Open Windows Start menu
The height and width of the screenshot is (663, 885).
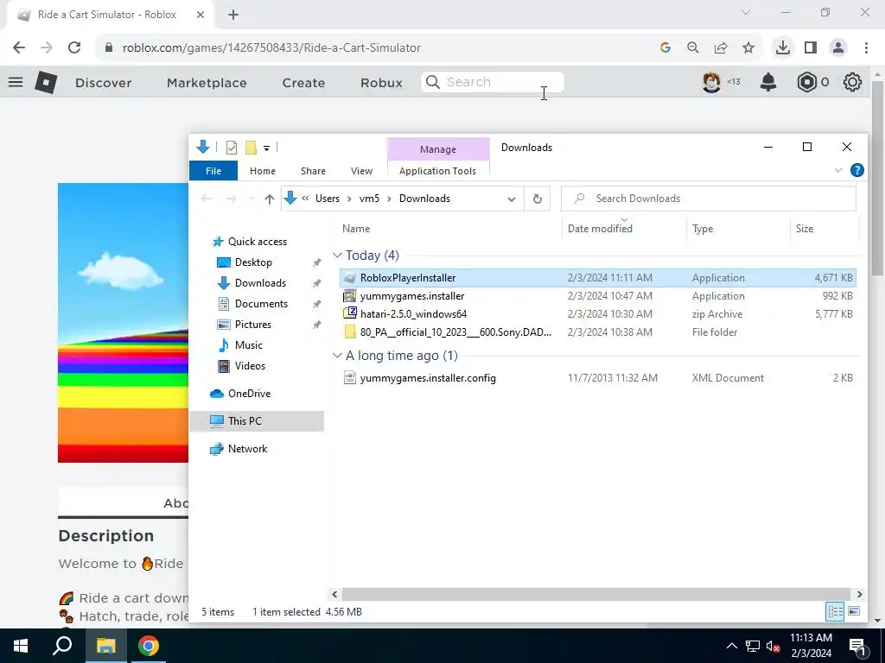point(21,646)
